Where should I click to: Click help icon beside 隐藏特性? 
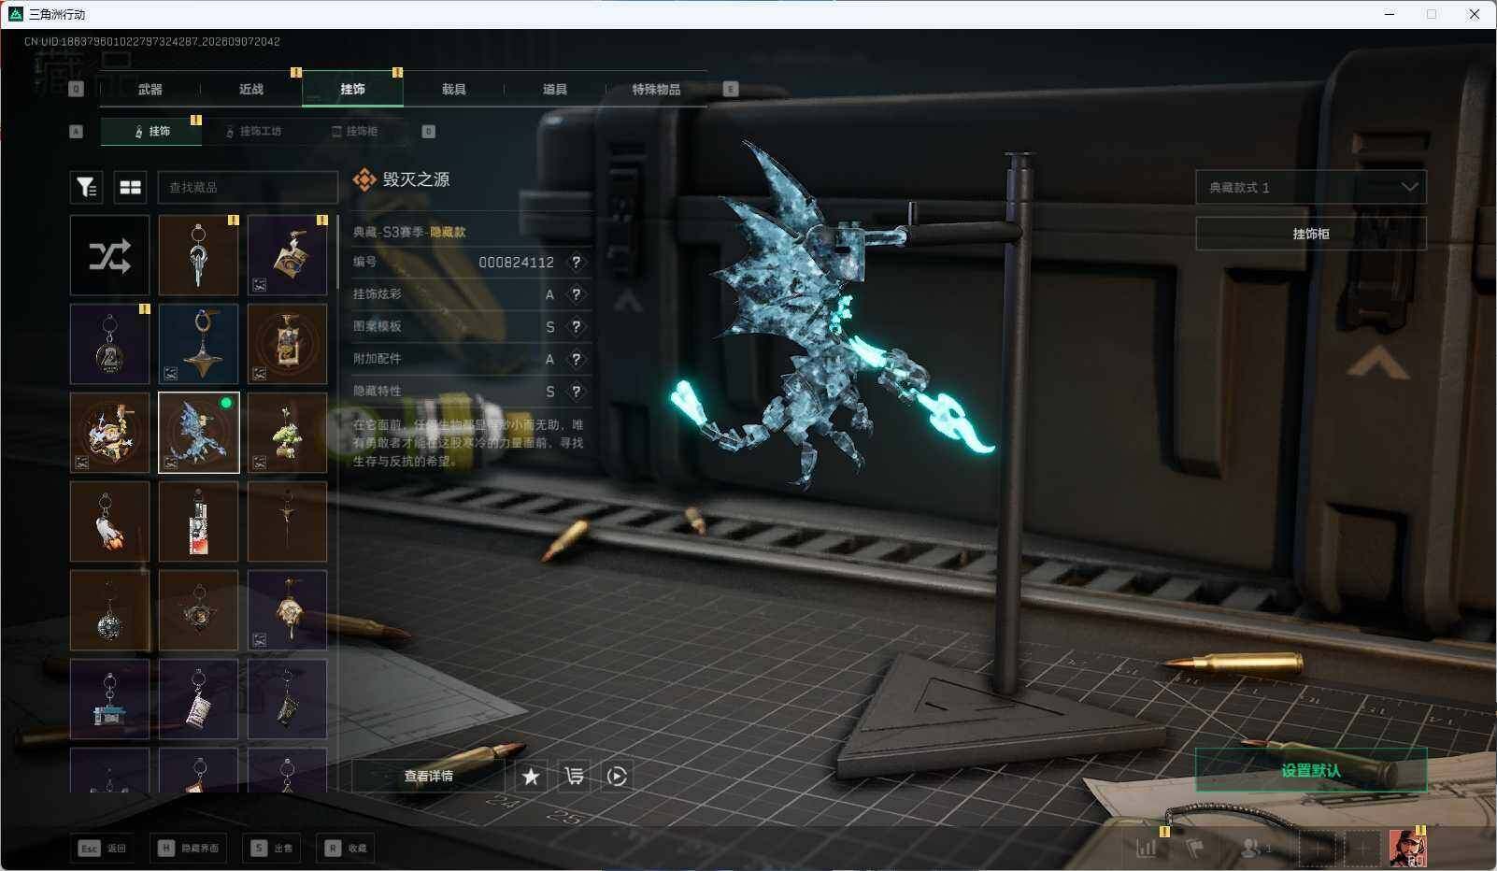(x=577, y=392)
